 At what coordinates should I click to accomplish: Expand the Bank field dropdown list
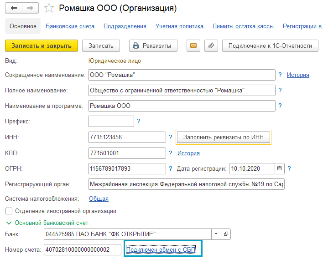(x=216, y=234)
